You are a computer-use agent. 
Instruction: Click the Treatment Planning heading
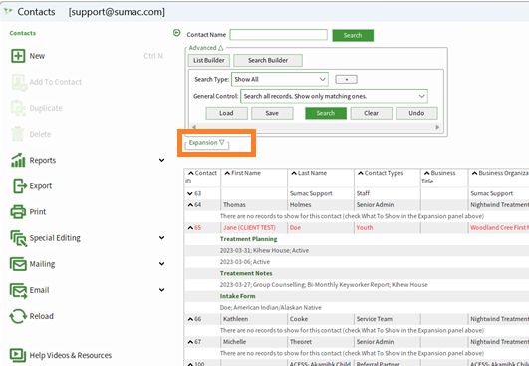[x=248, y=239]
